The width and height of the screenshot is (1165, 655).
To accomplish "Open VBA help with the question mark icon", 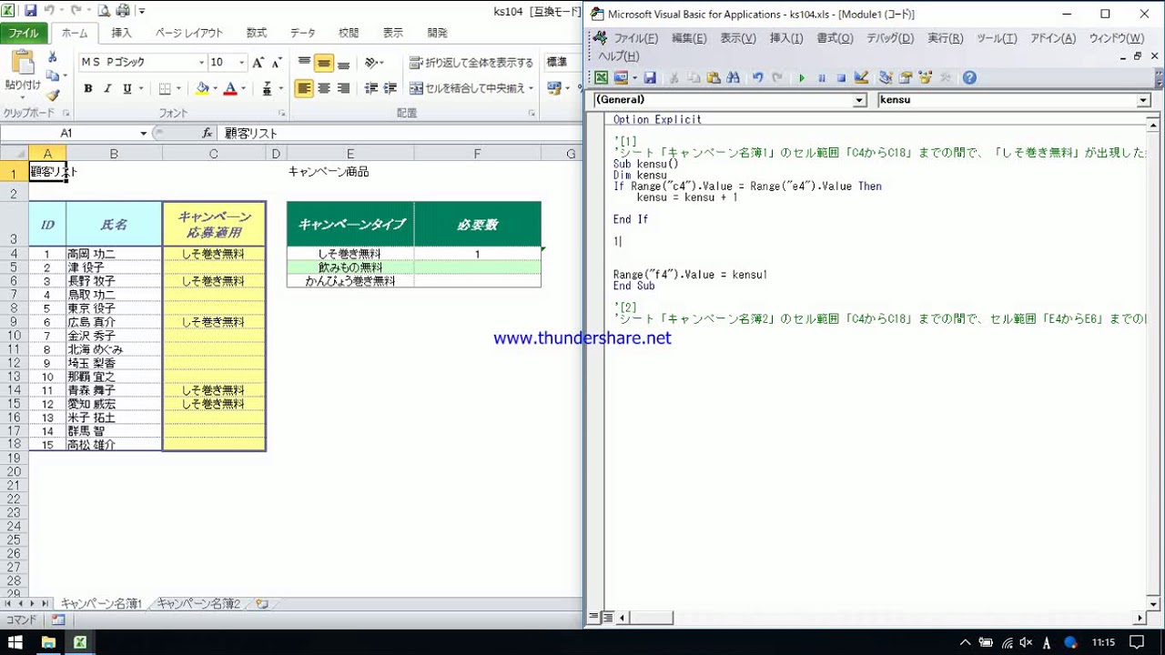I will (x=969, y=78).
